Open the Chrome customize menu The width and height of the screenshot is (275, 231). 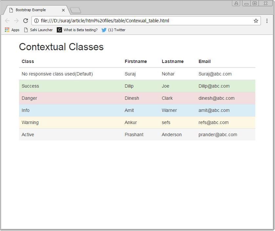point(267,20)
